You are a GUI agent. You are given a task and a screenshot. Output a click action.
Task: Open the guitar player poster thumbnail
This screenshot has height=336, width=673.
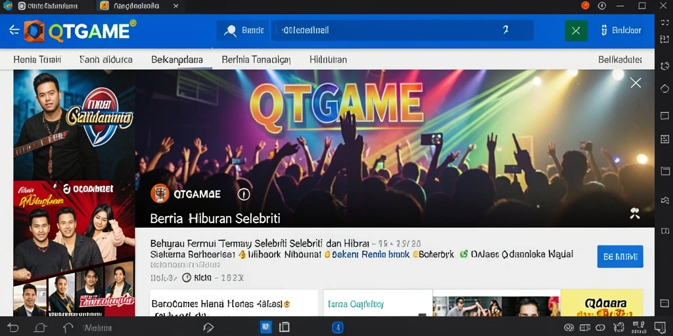coord(74,125)
